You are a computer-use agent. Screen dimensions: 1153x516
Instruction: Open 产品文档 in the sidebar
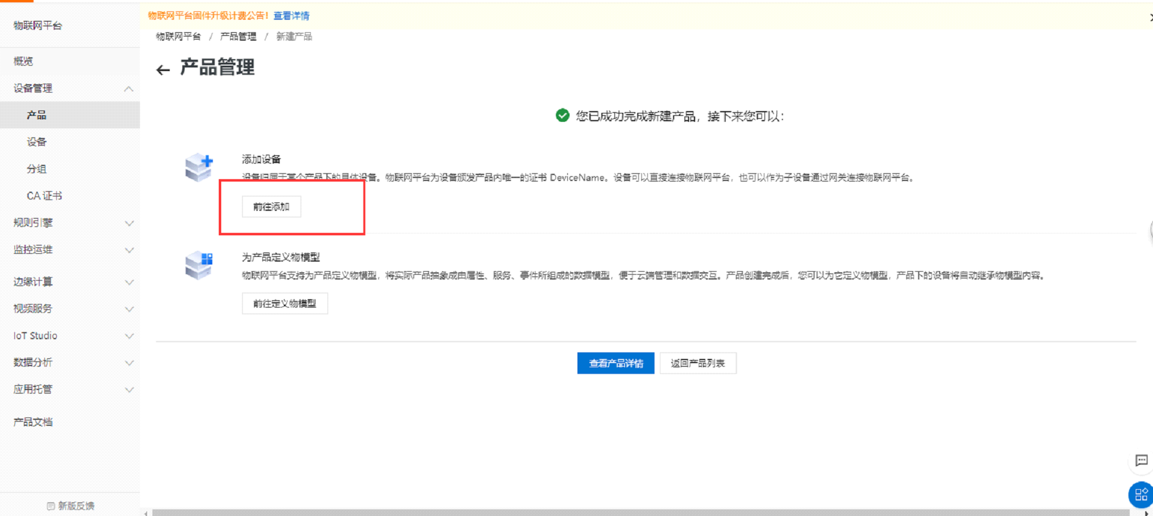(70, 422)
